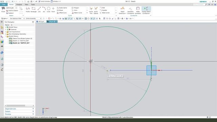Choose the Polygon tool

point(75,8)
